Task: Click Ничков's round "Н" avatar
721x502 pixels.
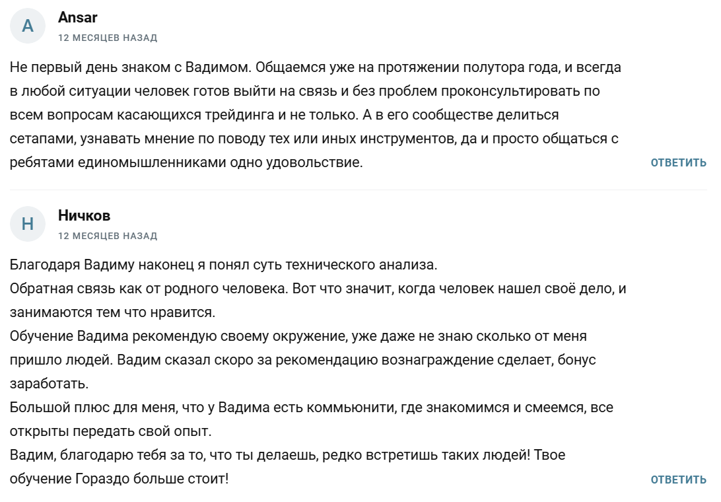Action: click(x=28, y=224)
